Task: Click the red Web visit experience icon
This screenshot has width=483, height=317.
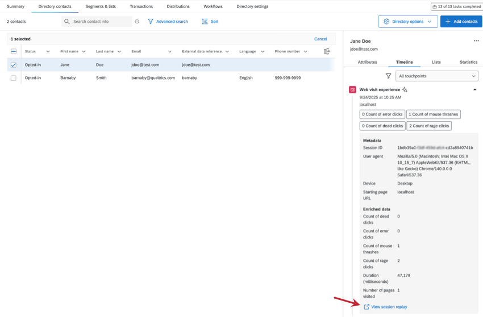Action: click(352, 89)
